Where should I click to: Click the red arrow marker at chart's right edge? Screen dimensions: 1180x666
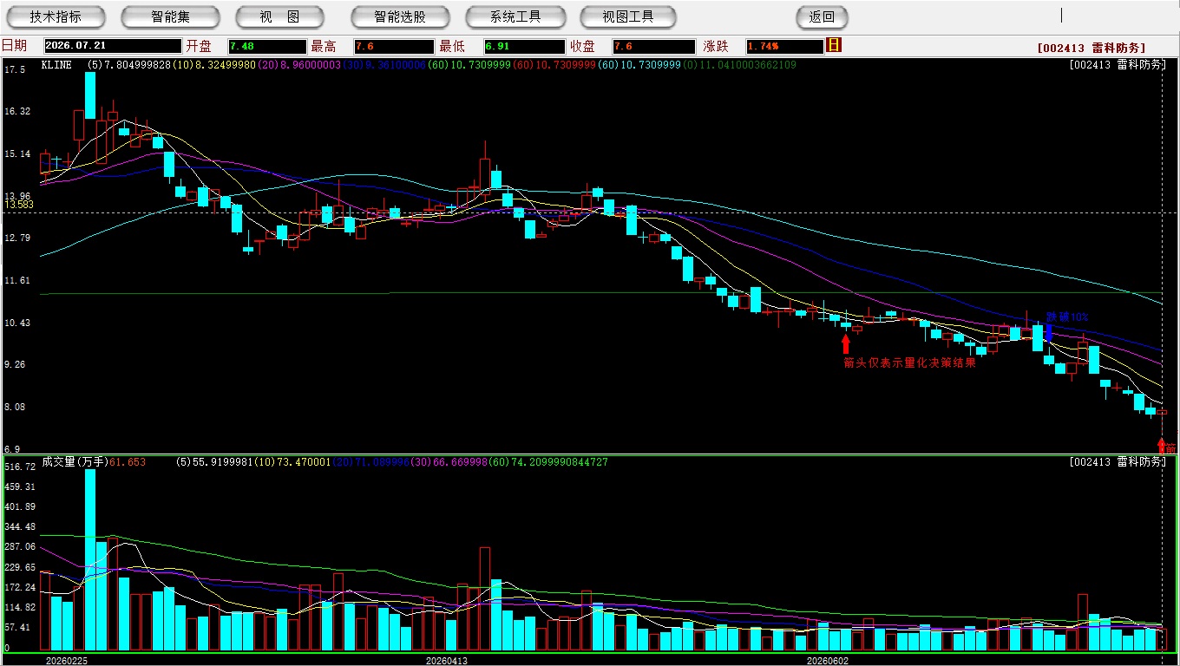[1162, 447]
